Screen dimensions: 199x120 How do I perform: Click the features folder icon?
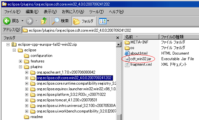coord(27,61)
